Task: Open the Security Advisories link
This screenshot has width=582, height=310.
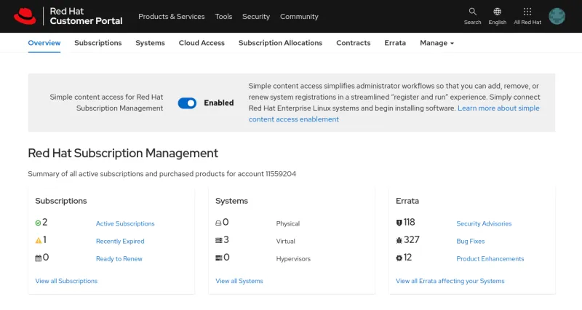Action: (484, 223)
